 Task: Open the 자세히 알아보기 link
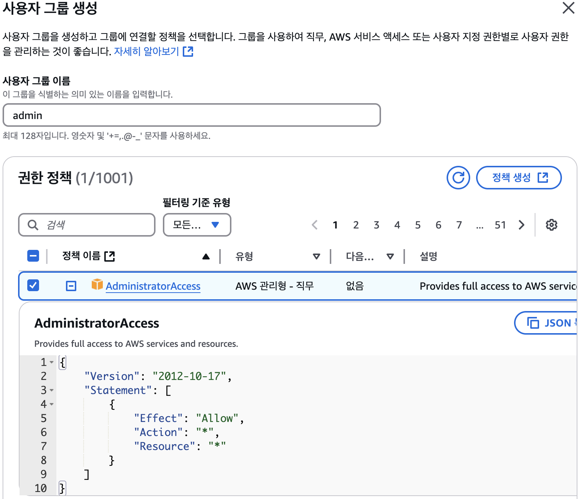pos(146,51)
